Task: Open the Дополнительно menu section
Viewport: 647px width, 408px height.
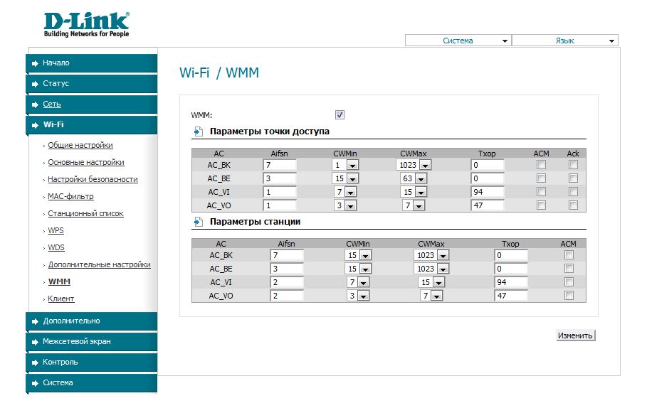Action: coord(92,321)
